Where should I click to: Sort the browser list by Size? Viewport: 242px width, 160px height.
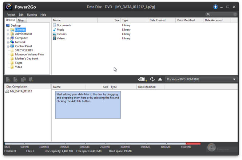click(109, 20)
